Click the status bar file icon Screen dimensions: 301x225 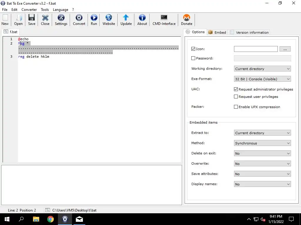[x=47, y=210]
